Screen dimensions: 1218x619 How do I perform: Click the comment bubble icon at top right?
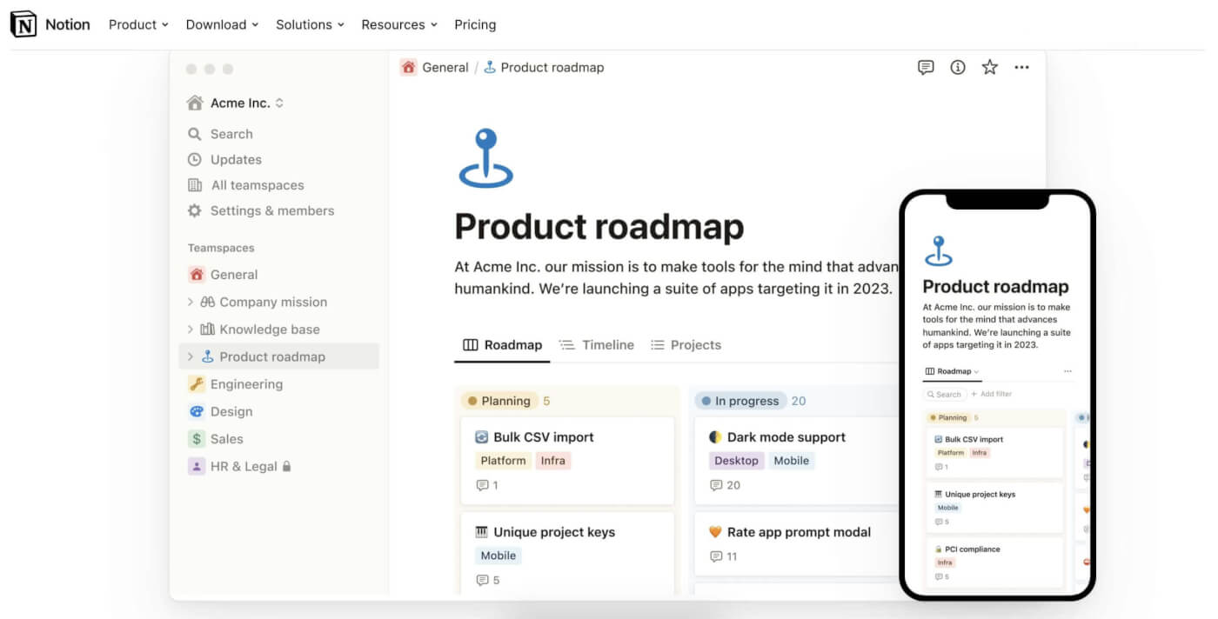925,67
